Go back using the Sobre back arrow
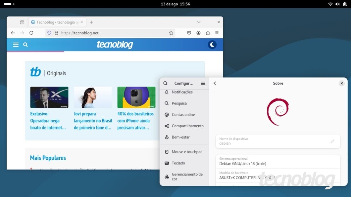Screen dimensions: 351x197 coord(215,83)
